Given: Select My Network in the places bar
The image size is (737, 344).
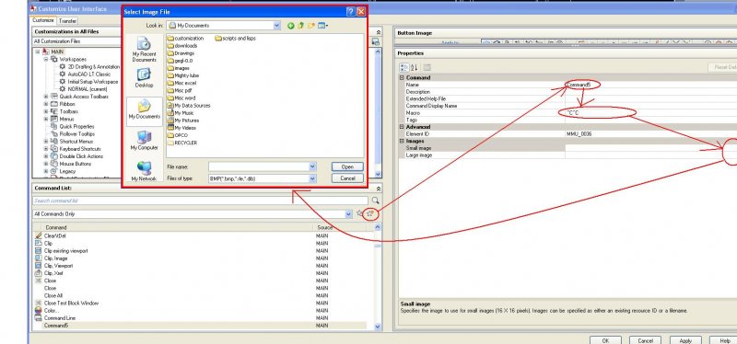Looking at the screenshot, I should tap(144, 171).
